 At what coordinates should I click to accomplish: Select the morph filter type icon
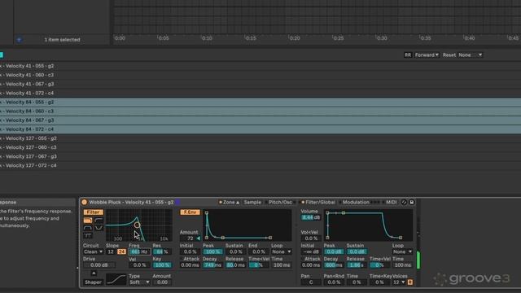coord(88,235)
